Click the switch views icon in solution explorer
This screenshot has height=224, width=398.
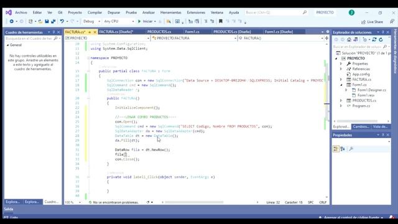click(x=356, y=40)
